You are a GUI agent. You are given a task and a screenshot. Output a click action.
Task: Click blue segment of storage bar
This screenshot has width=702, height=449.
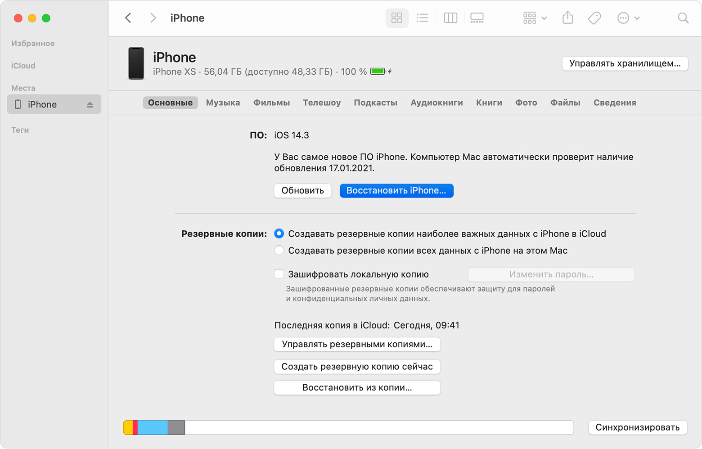tap(153, 427)
